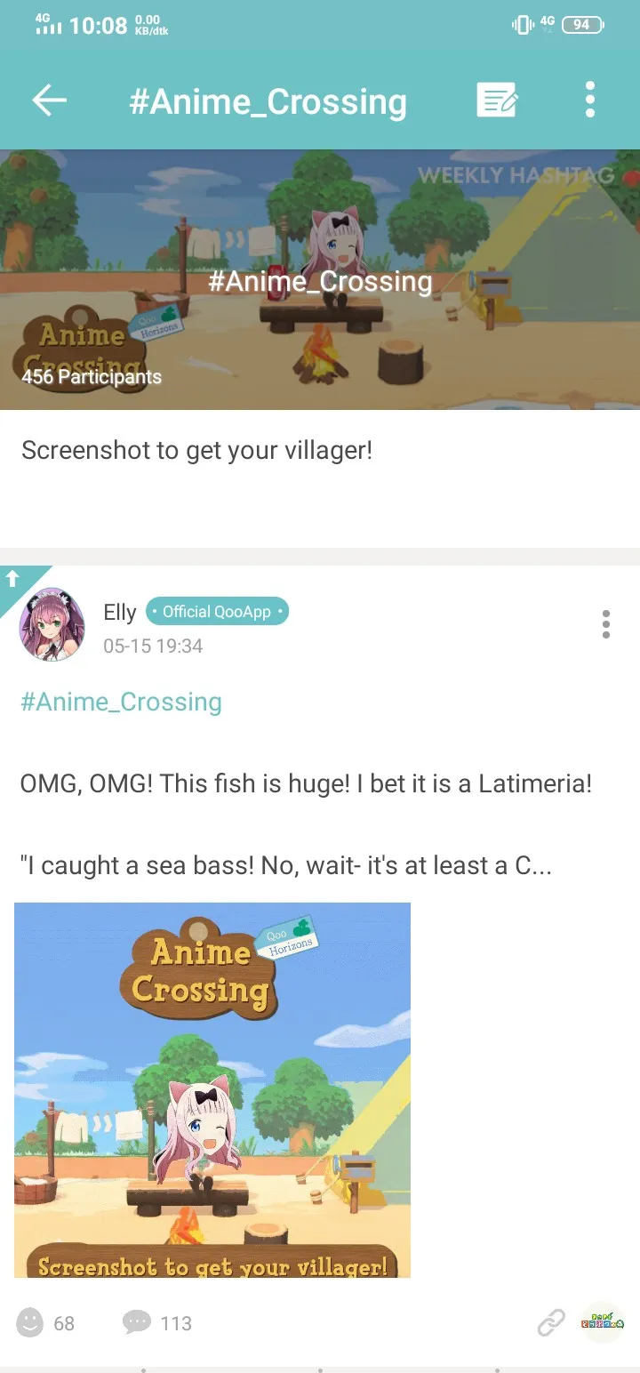Open the #Anime_Crossing hashtag link in post
Viewport: 640px width, 1373px height.
(x=121, y=702)
